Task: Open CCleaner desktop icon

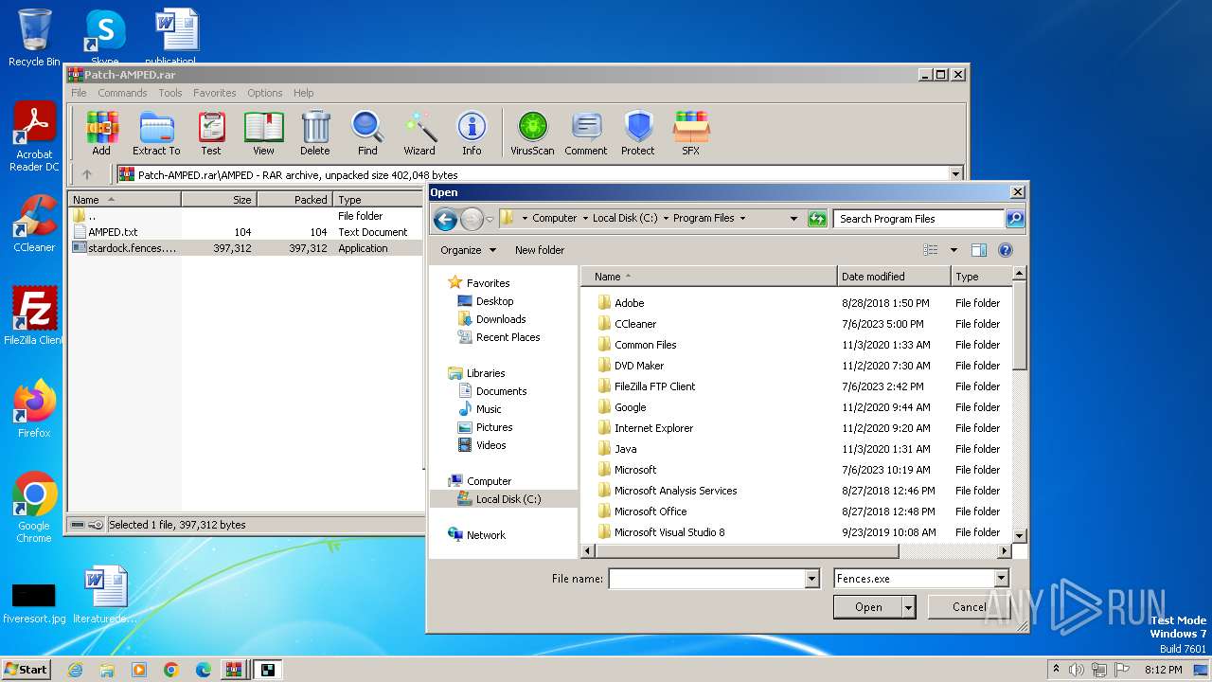Action: click(34, 224)
